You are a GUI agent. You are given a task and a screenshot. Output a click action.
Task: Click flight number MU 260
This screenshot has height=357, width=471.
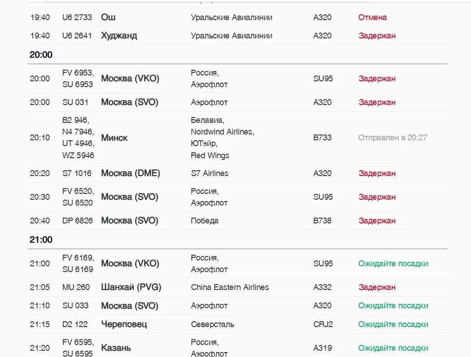[76, 287]
